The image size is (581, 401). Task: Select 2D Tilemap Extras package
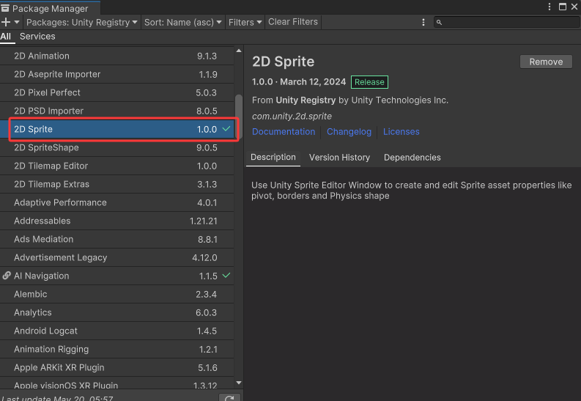[x=116, y=184]
